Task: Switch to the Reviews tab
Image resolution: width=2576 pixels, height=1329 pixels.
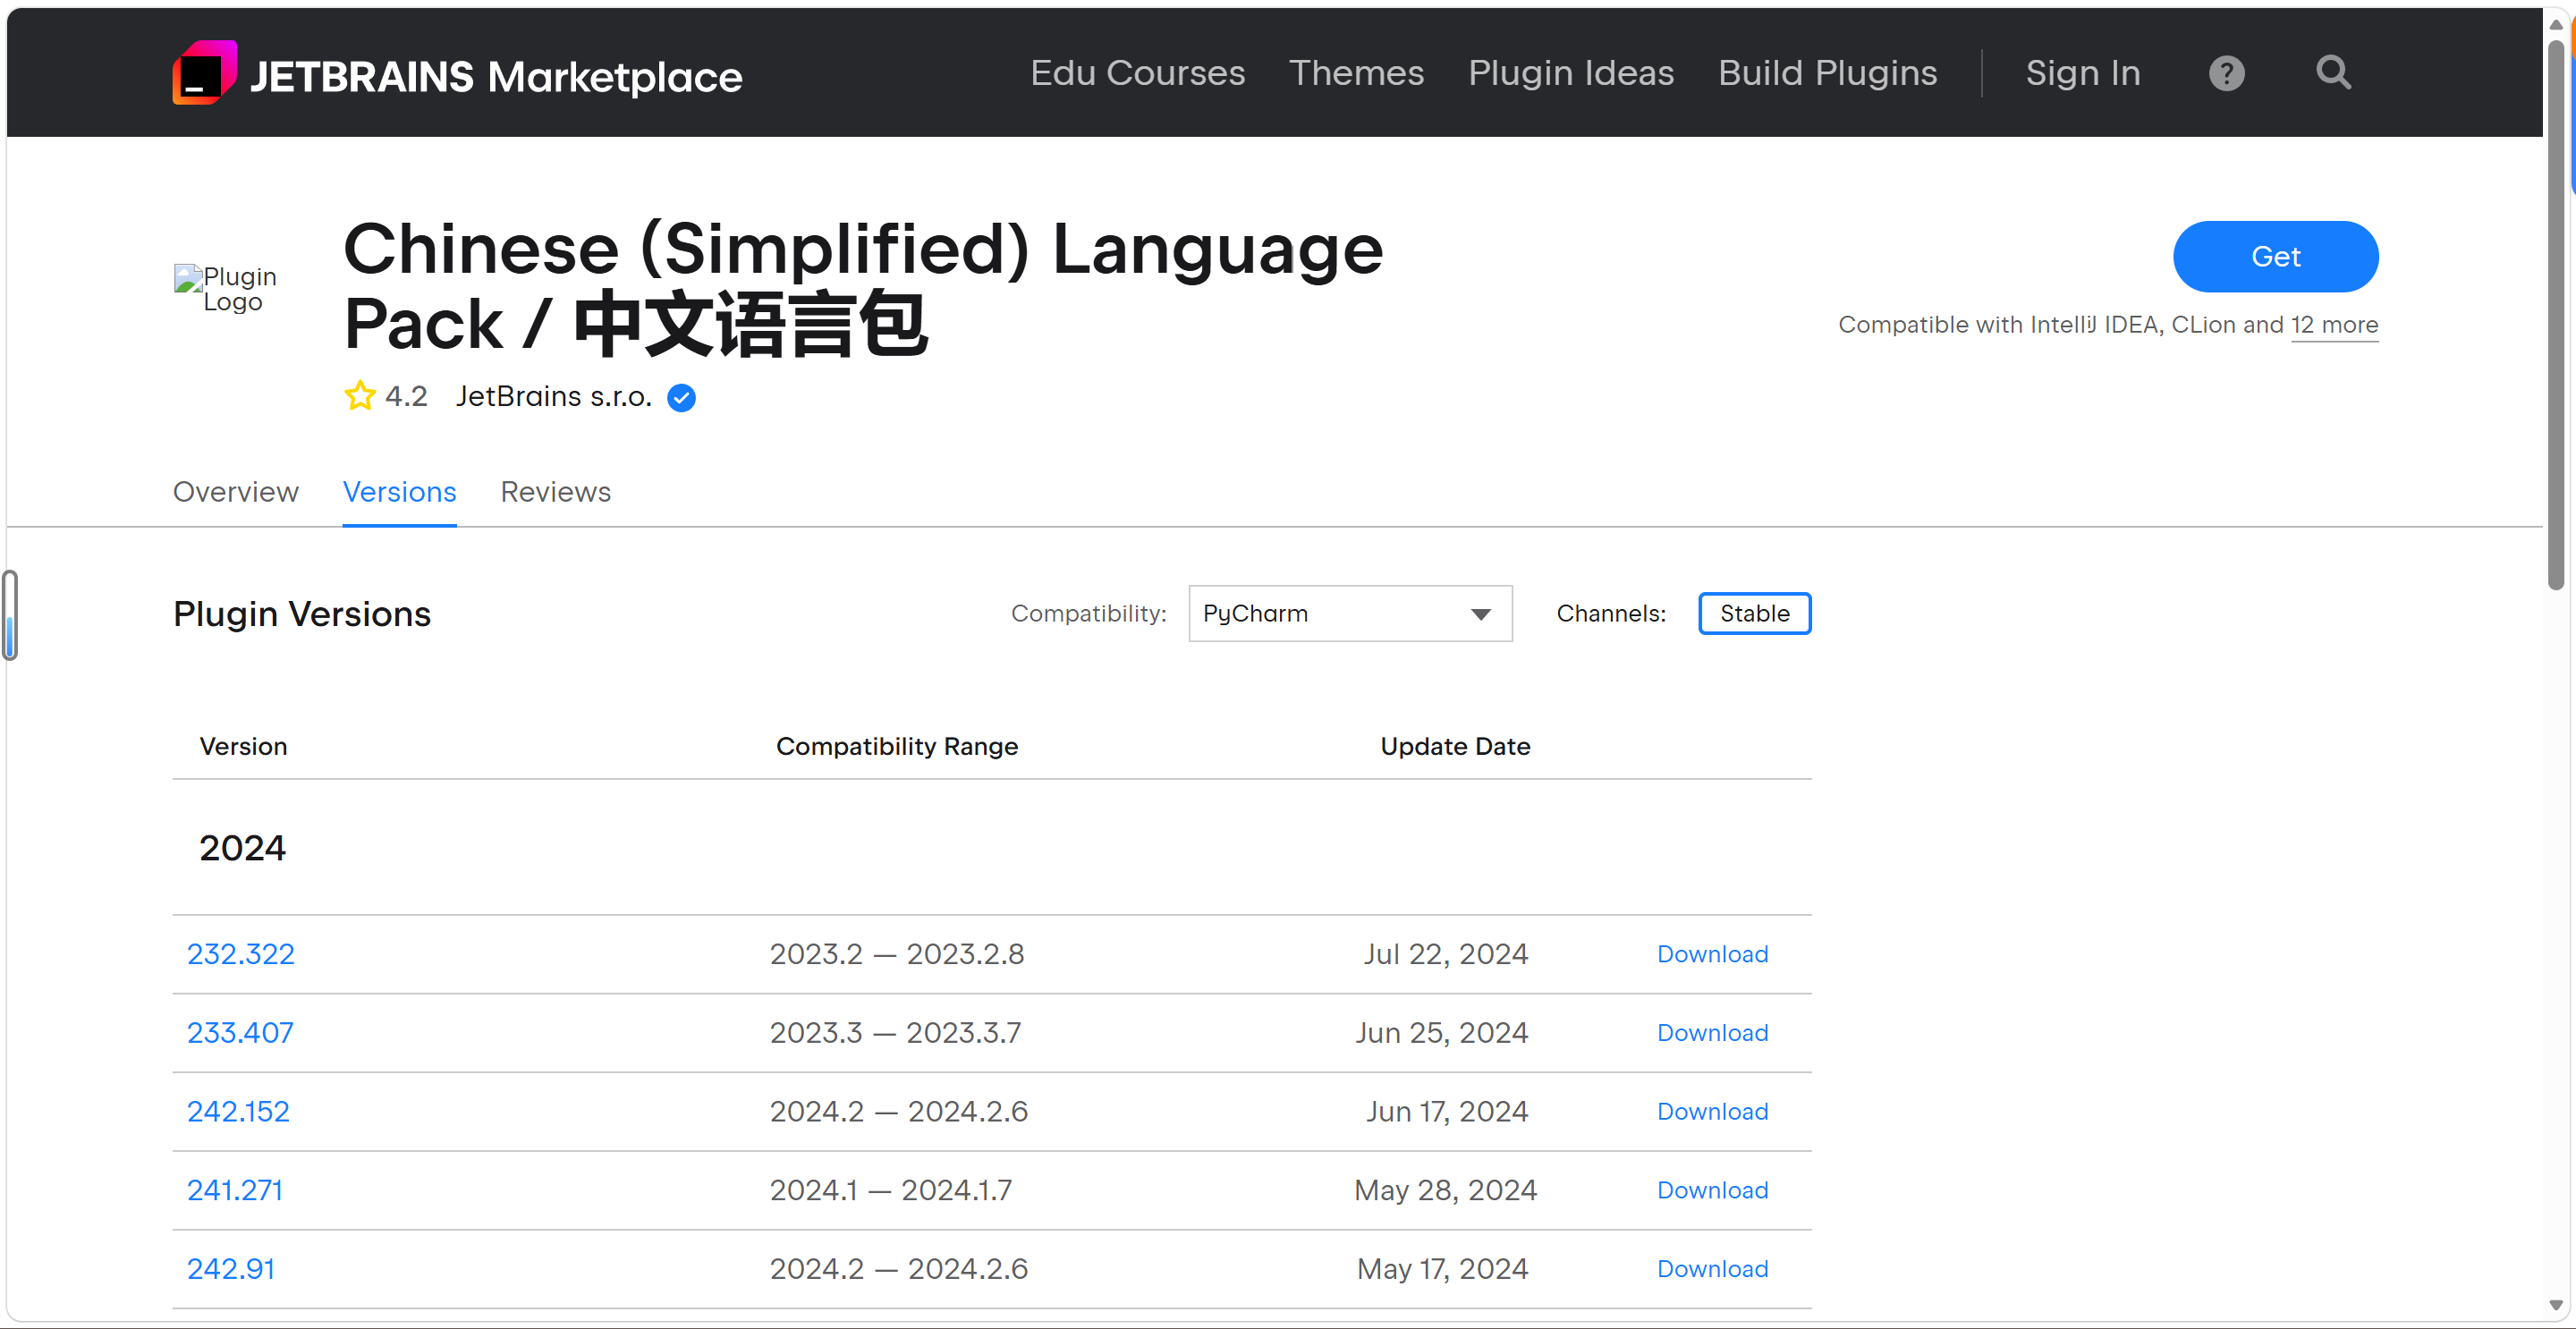Action: point(556,492)
